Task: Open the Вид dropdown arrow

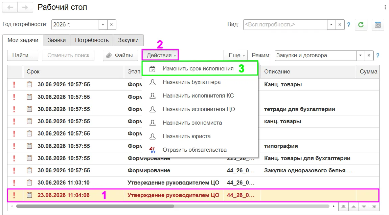Action: point(331,25)
